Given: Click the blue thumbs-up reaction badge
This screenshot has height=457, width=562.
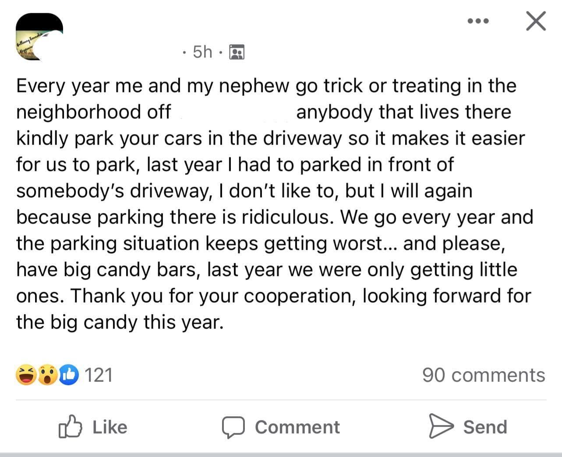Looking at the screenshot, I should click(68, 375).
